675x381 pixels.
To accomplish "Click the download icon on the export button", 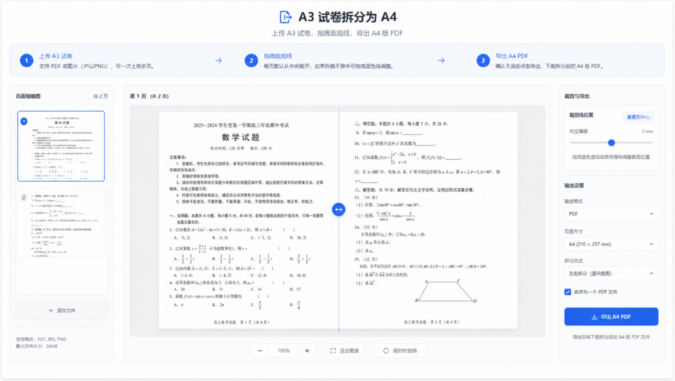I will 594,317.
